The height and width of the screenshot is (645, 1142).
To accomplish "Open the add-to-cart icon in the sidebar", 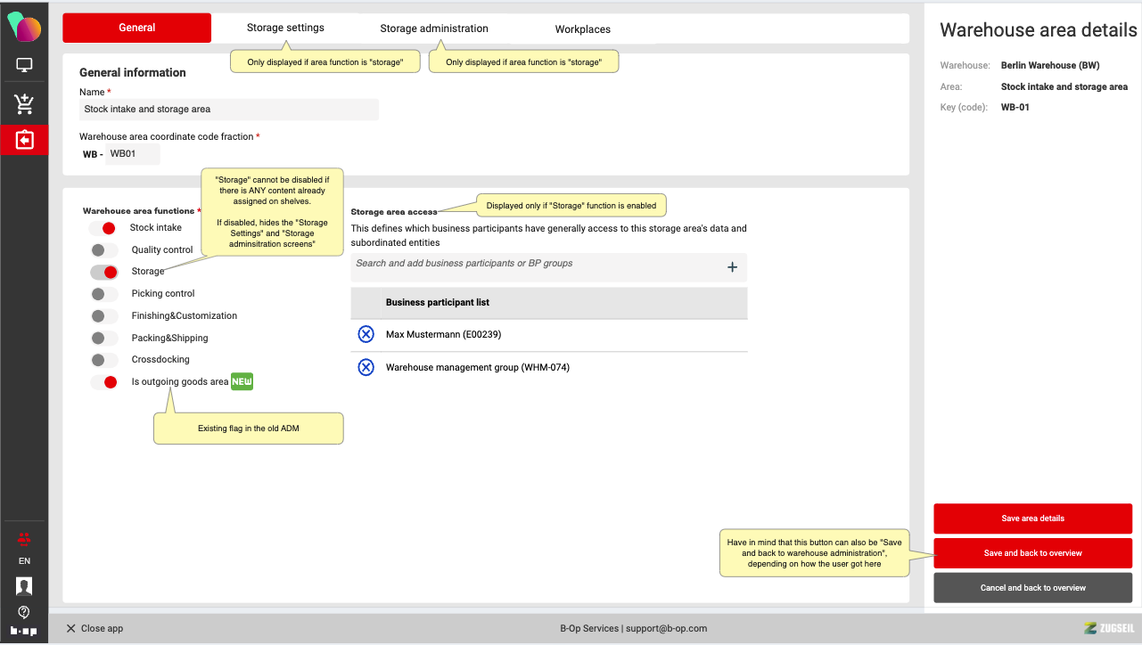I will pos(24,103).
